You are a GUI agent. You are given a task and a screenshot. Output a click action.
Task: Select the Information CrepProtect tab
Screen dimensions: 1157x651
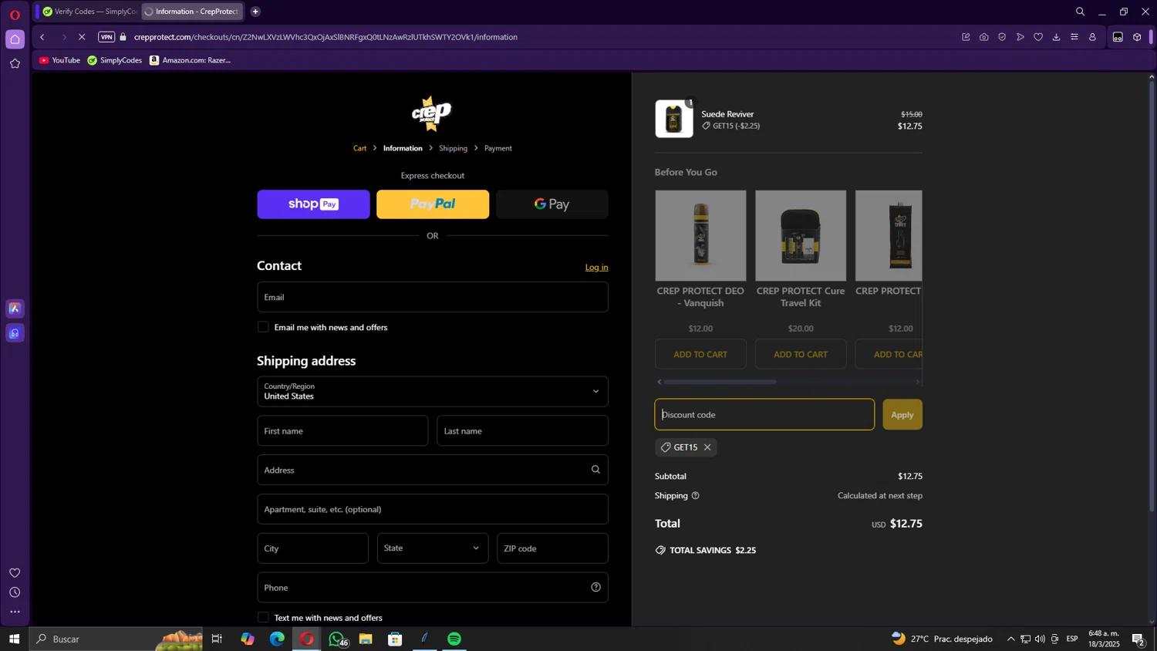192,12
